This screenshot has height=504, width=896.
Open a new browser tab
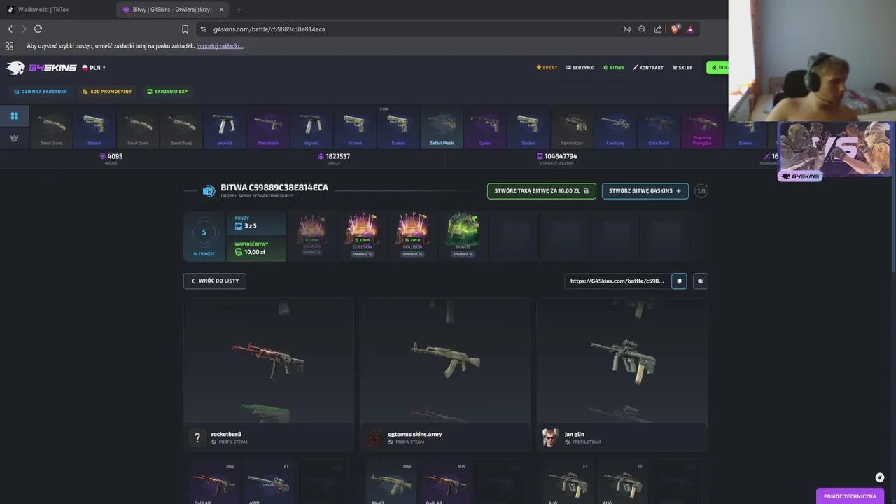pyautogui.click(x=239, y=10)
